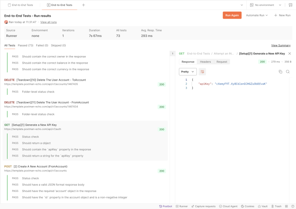Copy the response body with copy icon

(x=280, y=72)
